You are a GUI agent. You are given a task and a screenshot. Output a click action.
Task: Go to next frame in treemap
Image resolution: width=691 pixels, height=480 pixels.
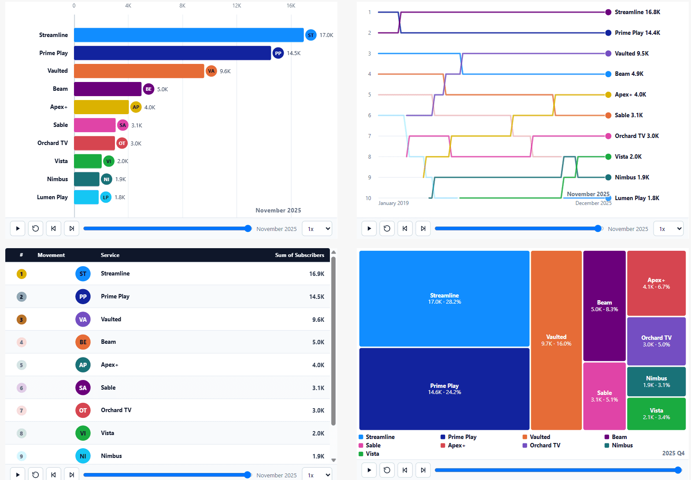[x=423, y=470]
